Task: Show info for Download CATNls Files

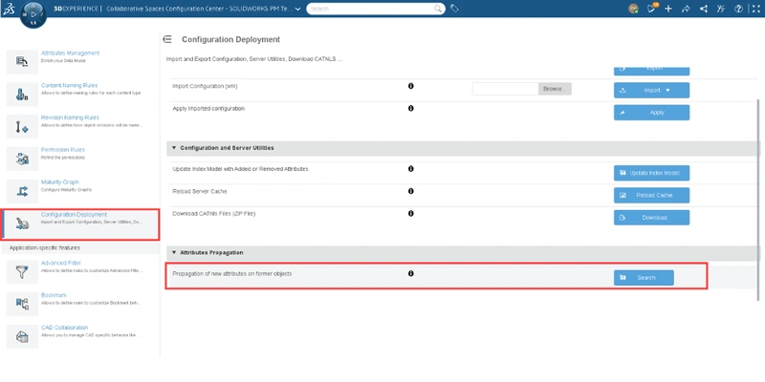Action: pyautogui.click(x=411, y=213)
